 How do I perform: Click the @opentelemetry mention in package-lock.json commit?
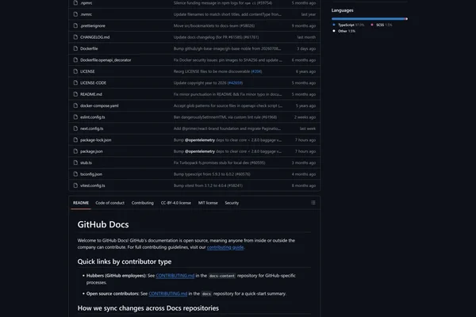200,139
